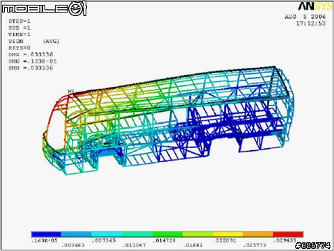Click the cyan legend color segment
Screen dimensions: 334x251
[x=107, y=234]
